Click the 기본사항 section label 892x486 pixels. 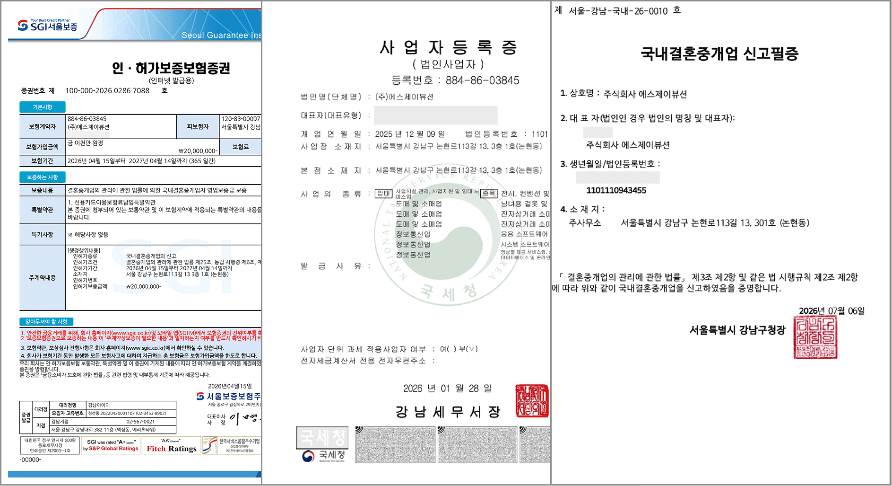[x=43, y=107]
